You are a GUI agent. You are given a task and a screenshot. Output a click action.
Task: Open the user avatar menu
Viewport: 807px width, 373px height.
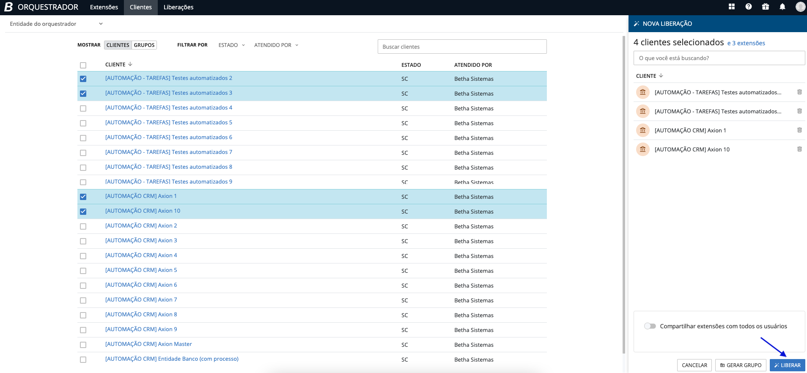point(800,7)
